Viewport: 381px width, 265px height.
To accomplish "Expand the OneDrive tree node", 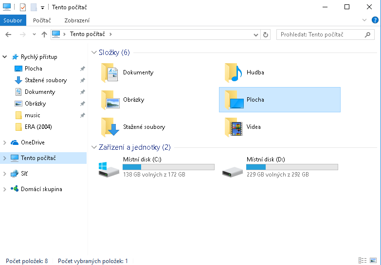I will (4, 142).
